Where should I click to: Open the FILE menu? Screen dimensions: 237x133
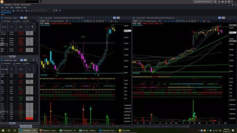click(x=3, y=7)
